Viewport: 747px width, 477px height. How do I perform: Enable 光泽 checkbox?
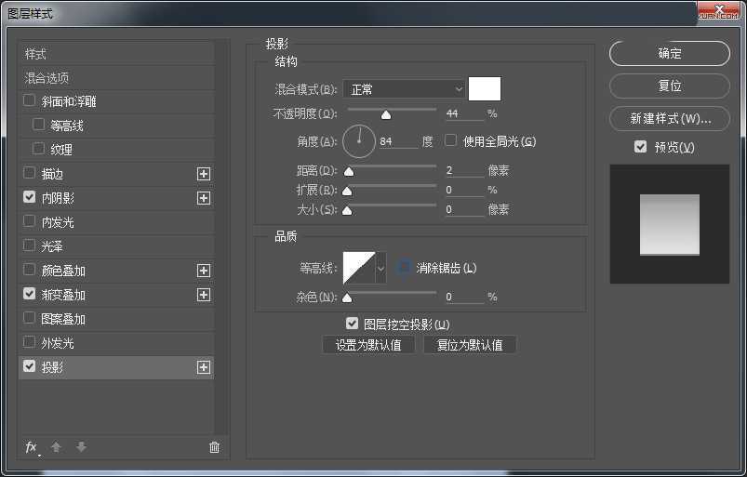tap(29, 245)
